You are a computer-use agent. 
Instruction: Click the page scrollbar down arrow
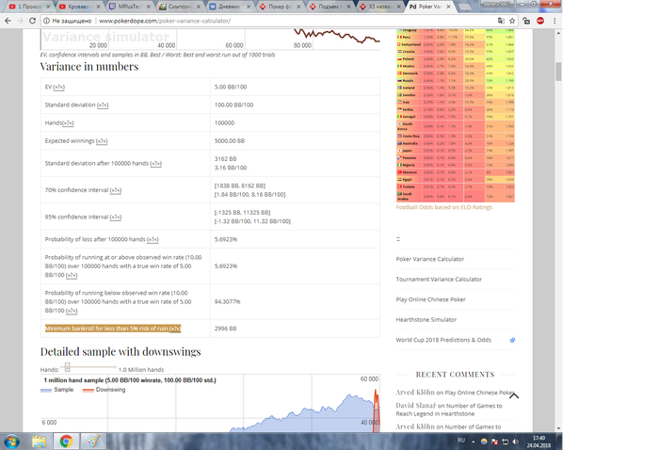coord(558,428)
